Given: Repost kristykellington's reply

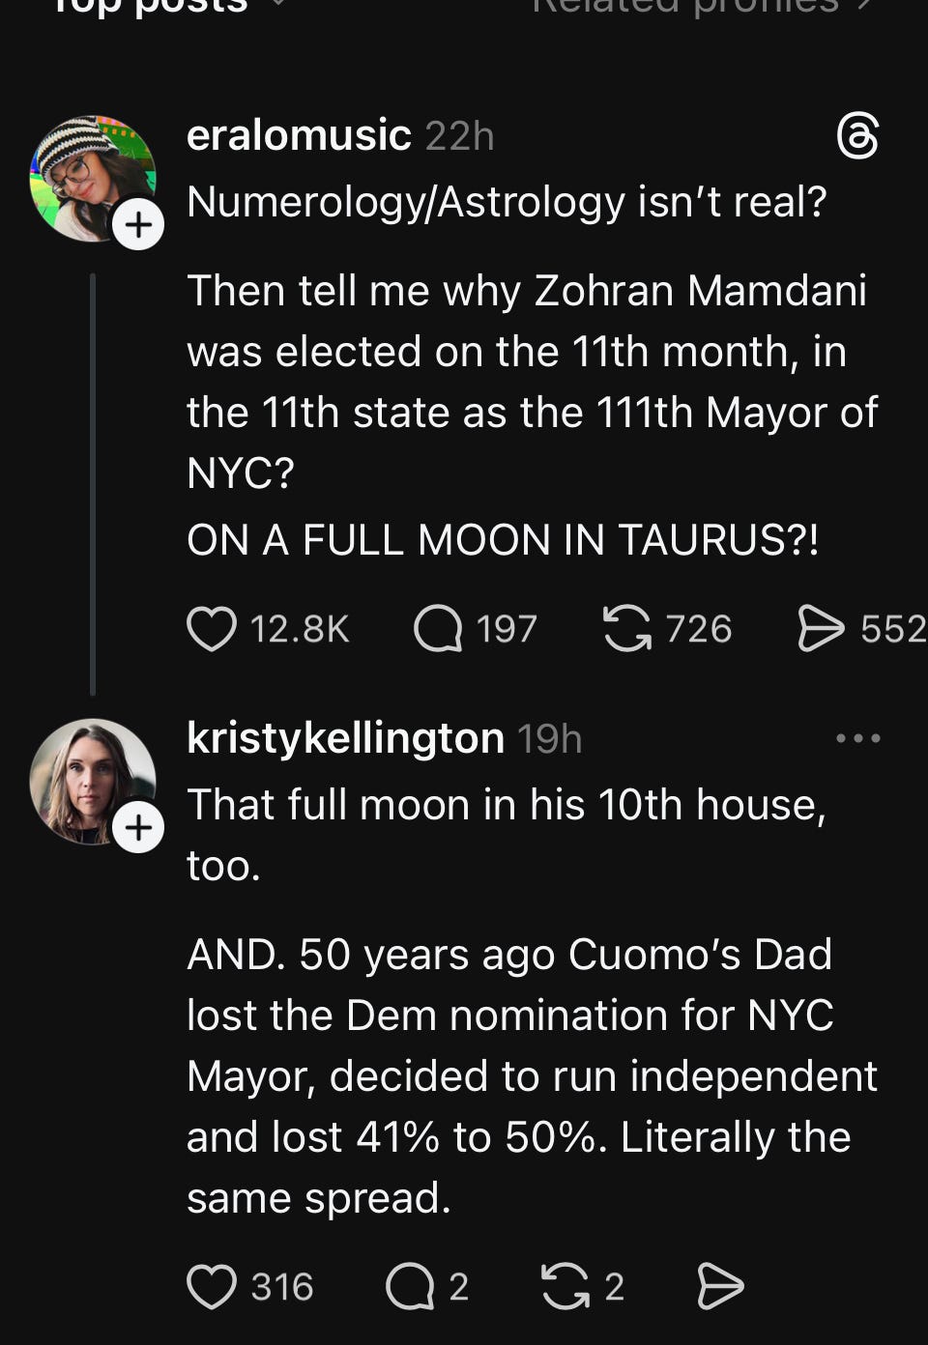Looking at the screenshot, I should (x=565, y=1287).
